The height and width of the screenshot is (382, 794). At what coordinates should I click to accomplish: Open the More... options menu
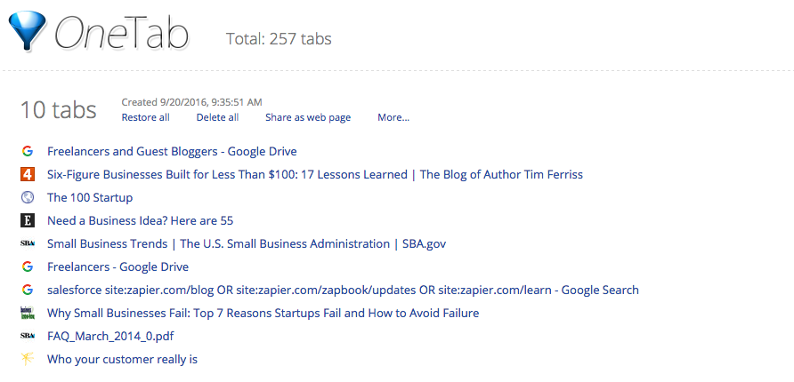point(393,117)
